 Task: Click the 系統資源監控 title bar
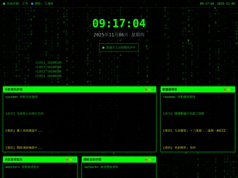pos(40,160)
